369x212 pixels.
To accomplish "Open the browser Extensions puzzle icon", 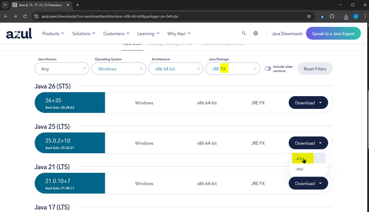I will [x=332, y=16].
